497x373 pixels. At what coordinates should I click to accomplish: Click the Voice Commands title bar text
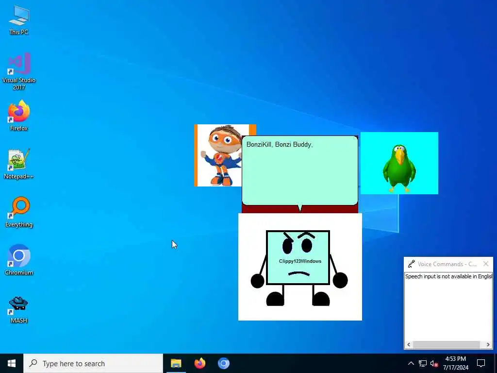[447, 264]
